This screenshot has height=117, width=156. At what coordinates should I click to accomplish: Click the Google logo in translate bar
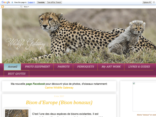point(6,2)
